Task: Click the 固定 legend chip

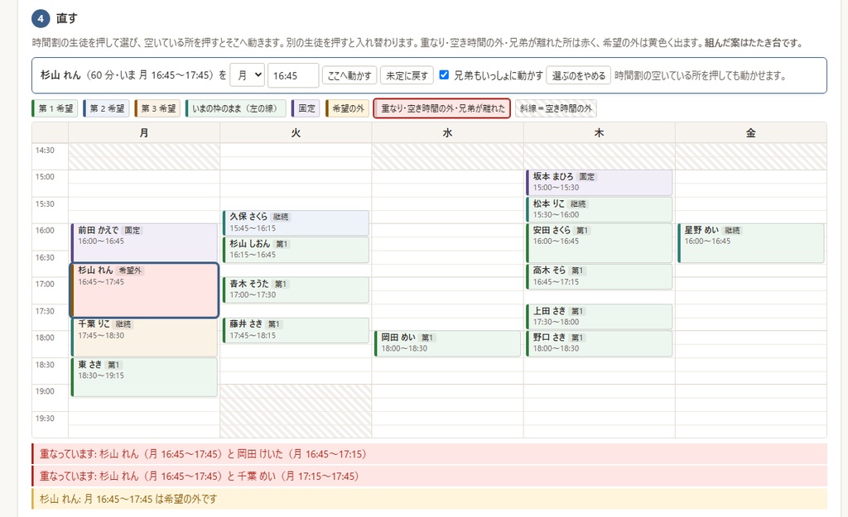Action: point(306,108)
